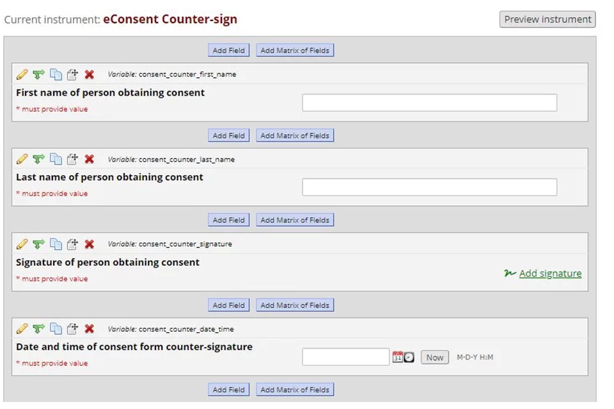The height and width of the screenshot is (409, 614).
Task: Select the variable name consent_counter_last_name
Action: [186, 159]
